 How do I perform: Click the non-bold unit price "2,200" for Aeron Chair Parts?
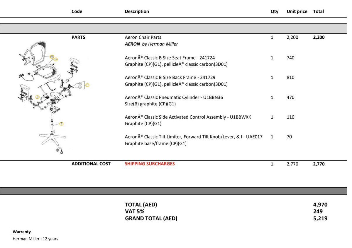292,37
